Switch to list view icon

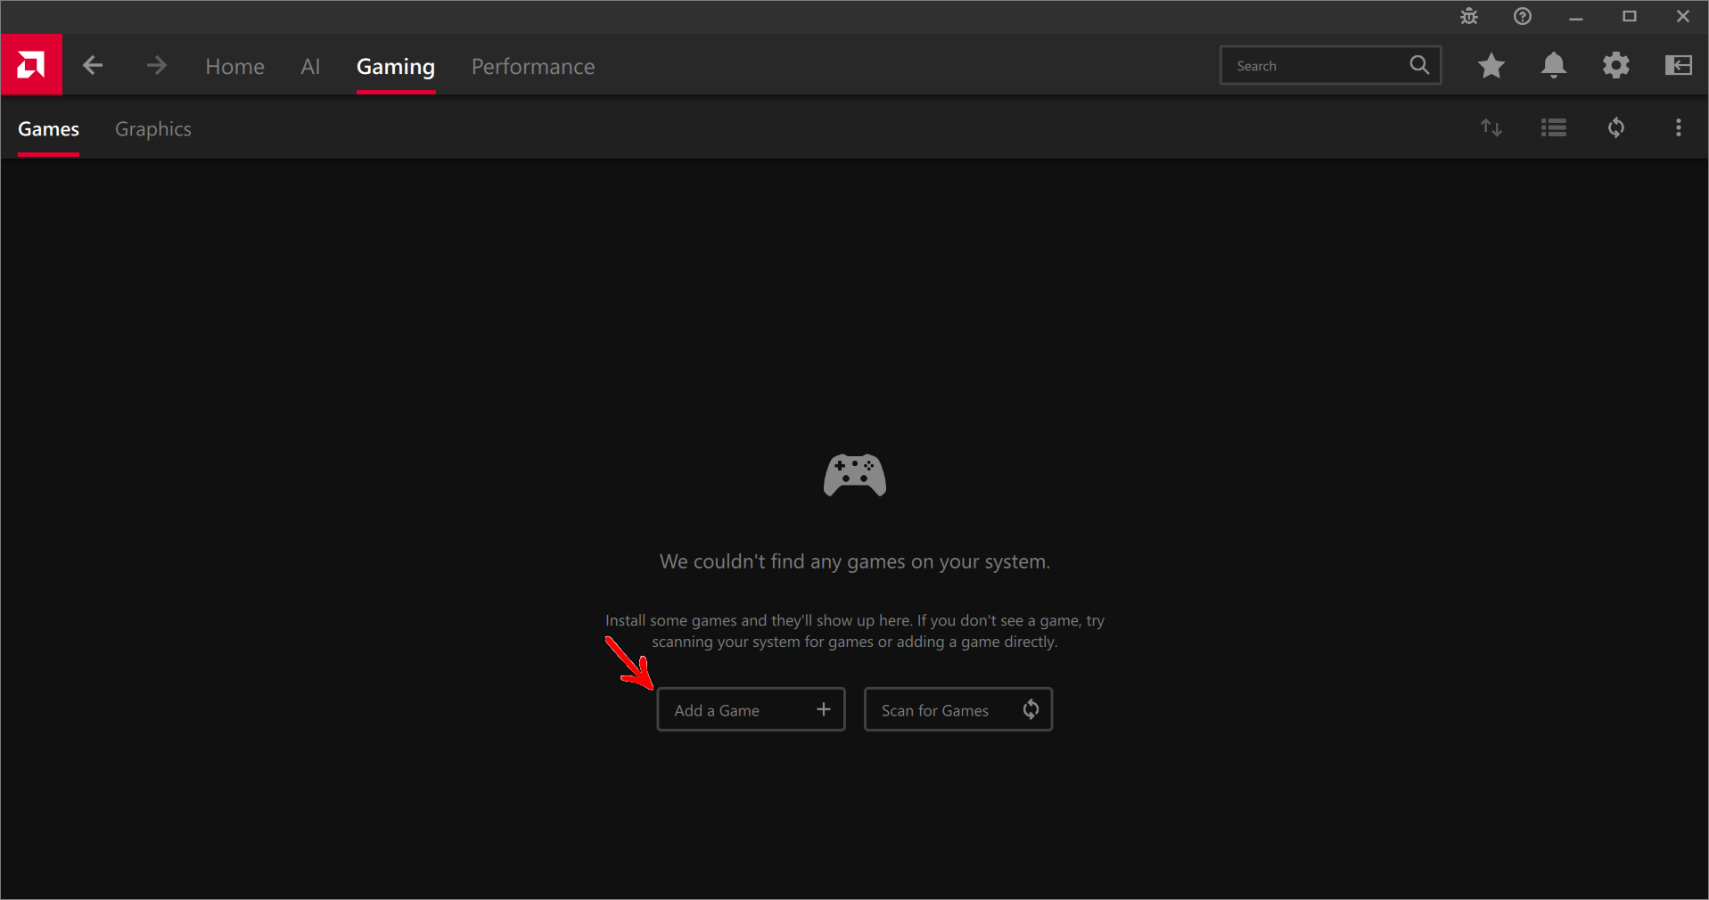(x=1554, y=127)
